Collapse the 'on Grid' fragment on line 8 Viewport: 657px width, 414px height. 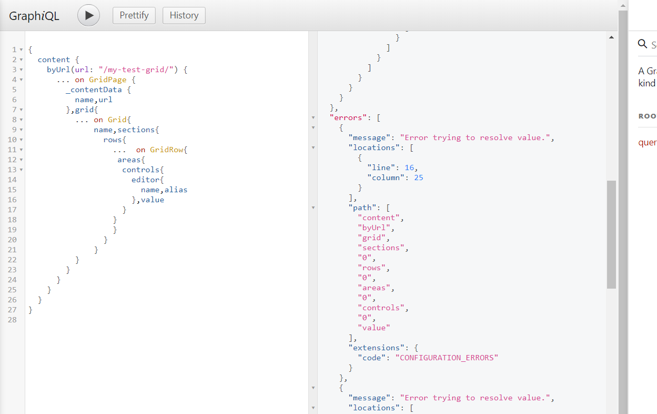click(x=21, y=120)
